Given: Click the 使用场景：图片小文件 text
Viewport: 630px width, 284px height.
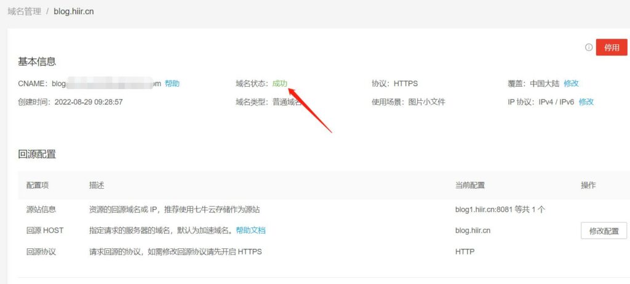Looking at the screenshot, I should point(409,102).
